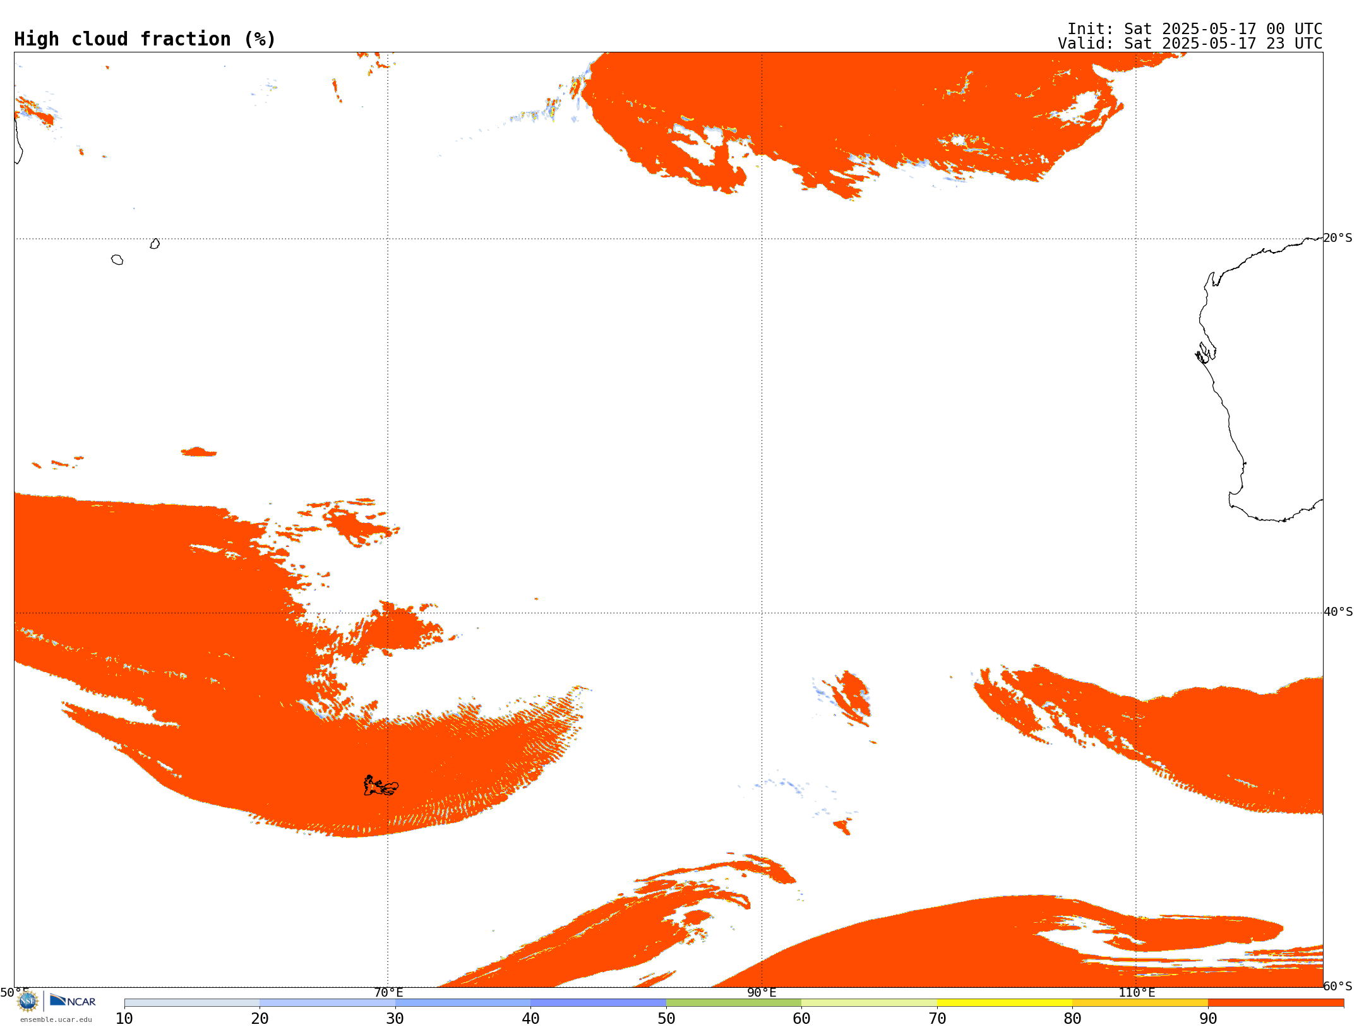Click the 90°E longitude label
Screen dimensions: 1364x1027
pyautogui.click(x=762, y=992)
